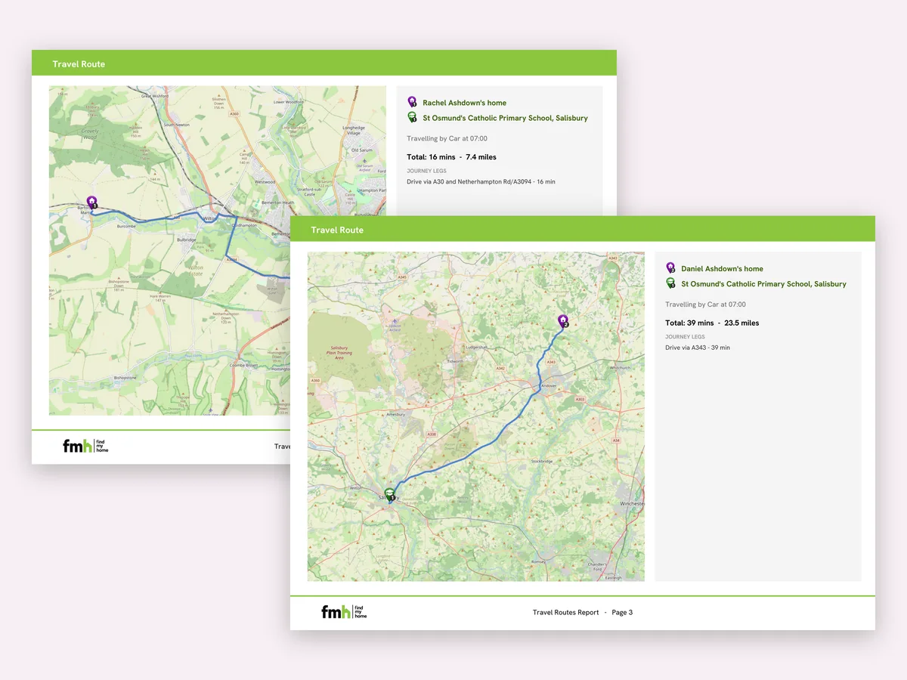Click the green school marker in the front report legend
Viewport: 907px width, 680px height.
(x=670, y=283)
